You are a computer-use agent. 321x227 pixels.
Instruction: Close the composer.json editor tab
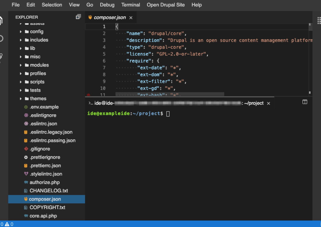pyautogui.click(x=131, y=18)
